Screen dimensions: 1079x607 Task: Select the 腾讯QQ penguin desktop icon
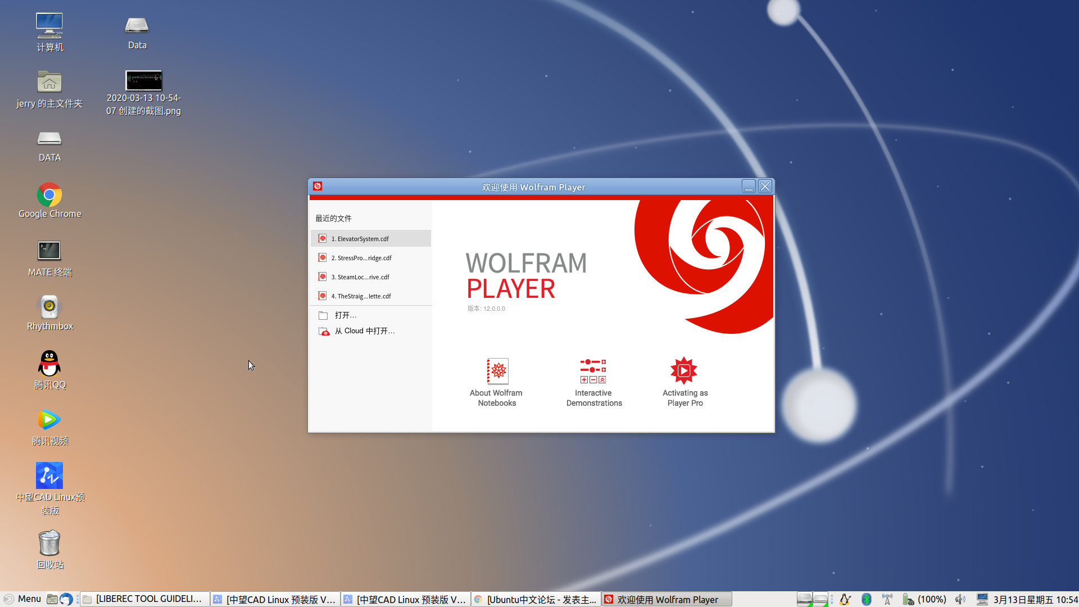(49, 370)
